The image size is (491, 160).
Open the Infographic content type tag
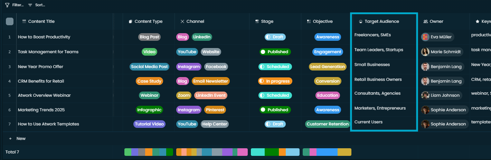coord(149,110)
